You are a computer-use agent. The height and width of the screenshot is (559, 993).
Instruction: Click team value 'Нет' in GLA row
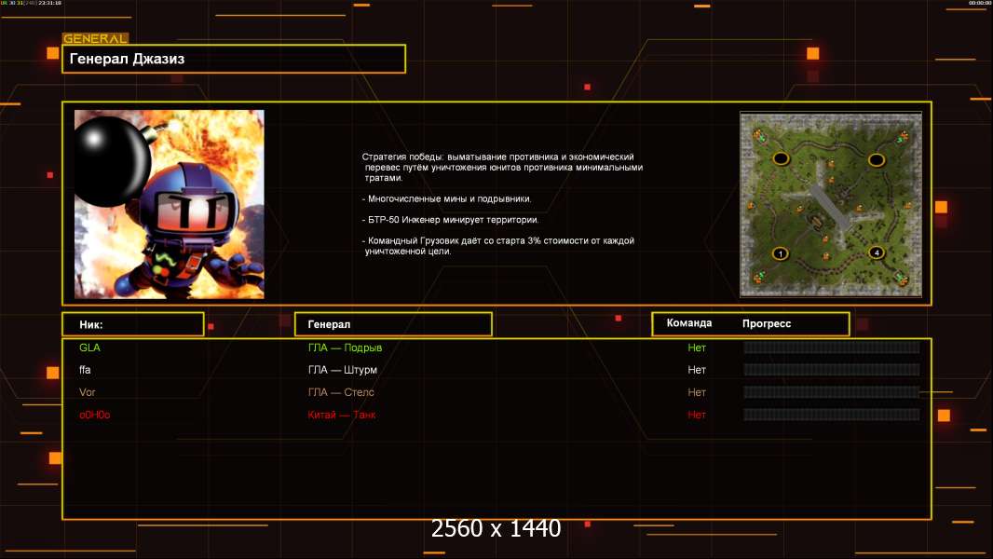point(697,348)
